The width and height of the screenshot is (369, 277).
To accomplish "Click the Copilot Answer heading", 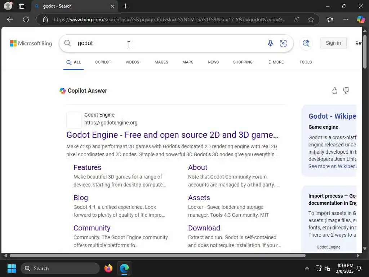I will click(87, 91).
